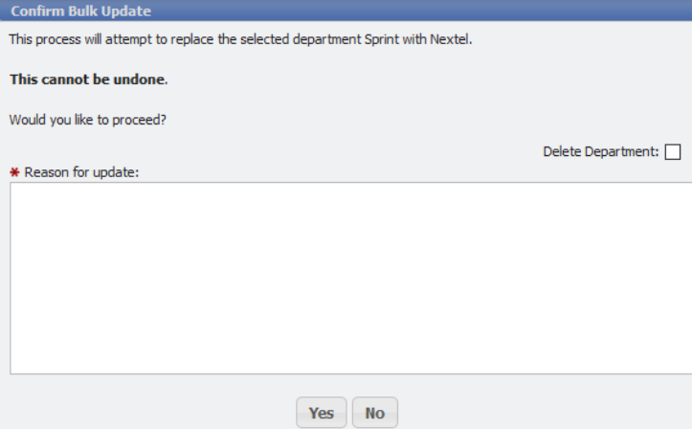Confirm the bulk update with Yes
The image size is (692, 429).
point(322,413)
